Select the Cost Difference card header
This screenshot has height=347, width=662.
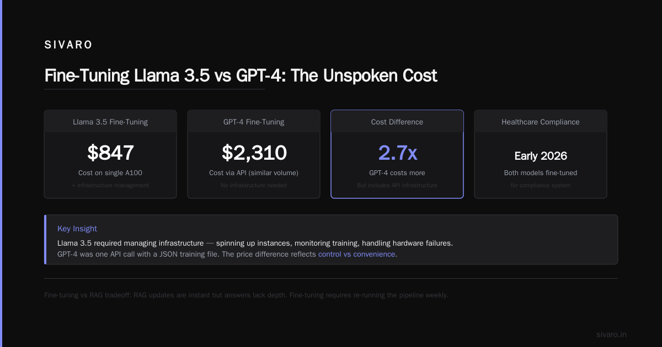click(x=397, y=122)
